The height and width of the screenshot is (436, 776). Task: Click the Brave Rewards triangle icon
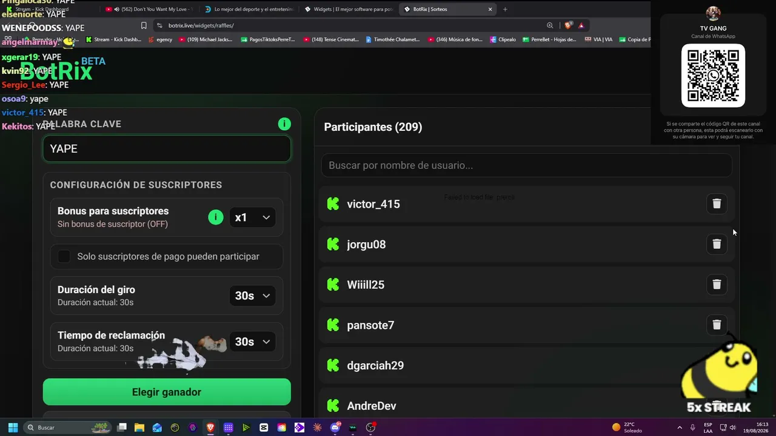(581, 25)
